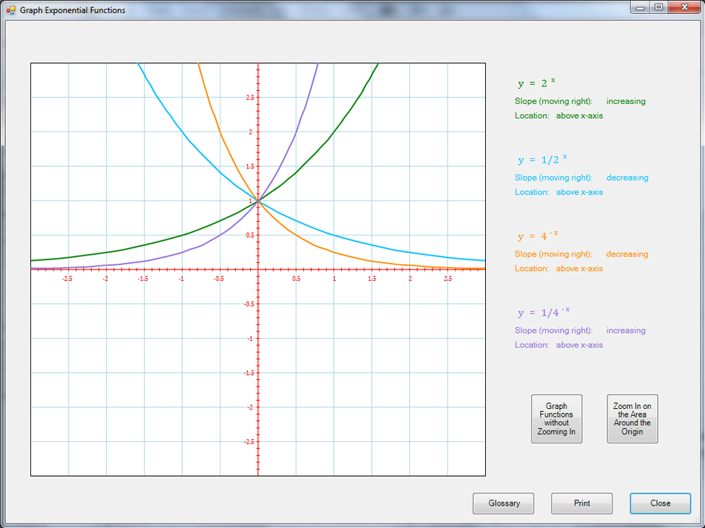This screenshot has width=705, height=528.
Task: Click the orange y = 4^-x equation label
Action: 538,236
